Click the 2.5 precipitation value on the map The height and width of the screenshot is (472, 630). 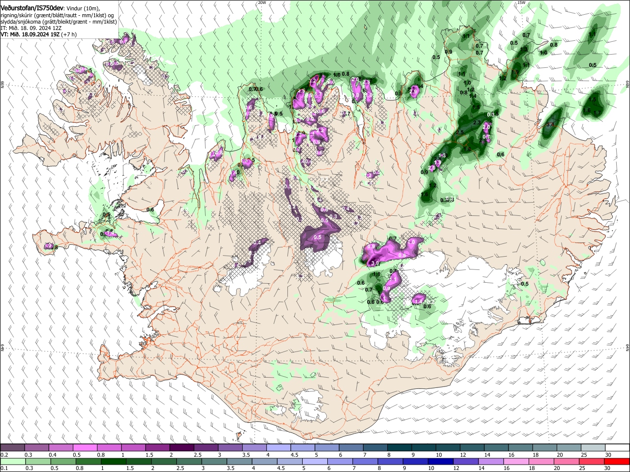pyautogui.click(x=460, y=133)
